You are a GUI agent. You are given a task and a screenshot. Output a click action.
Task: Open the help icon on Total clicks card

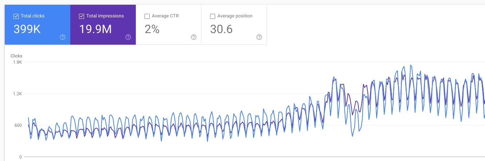pyautogui.click(x=63, y=37)
